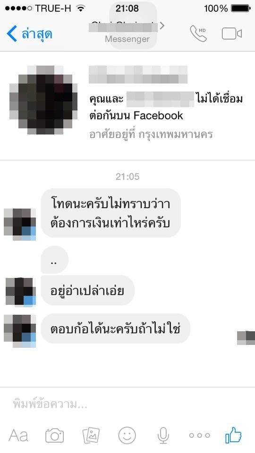Open more options with three dots
This screenshot has height=453, width=255.
(199, 436)
